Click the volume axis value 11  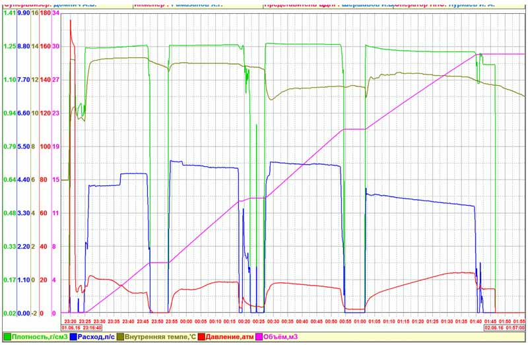pyautogui.click(x=56, y=213)
